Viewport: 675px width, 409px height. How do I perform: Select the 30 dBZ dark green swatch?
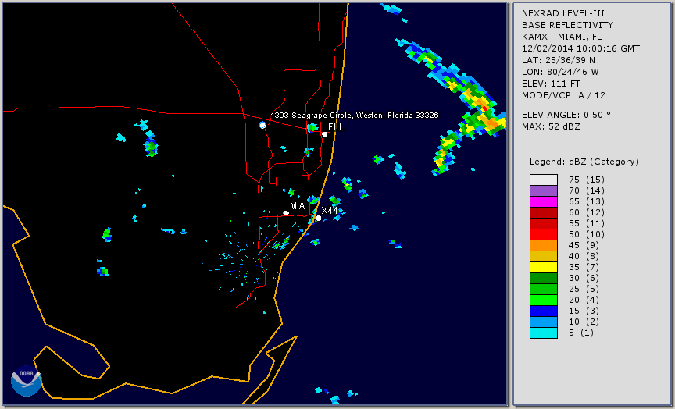pyautogui.click(x=544, y=278)
